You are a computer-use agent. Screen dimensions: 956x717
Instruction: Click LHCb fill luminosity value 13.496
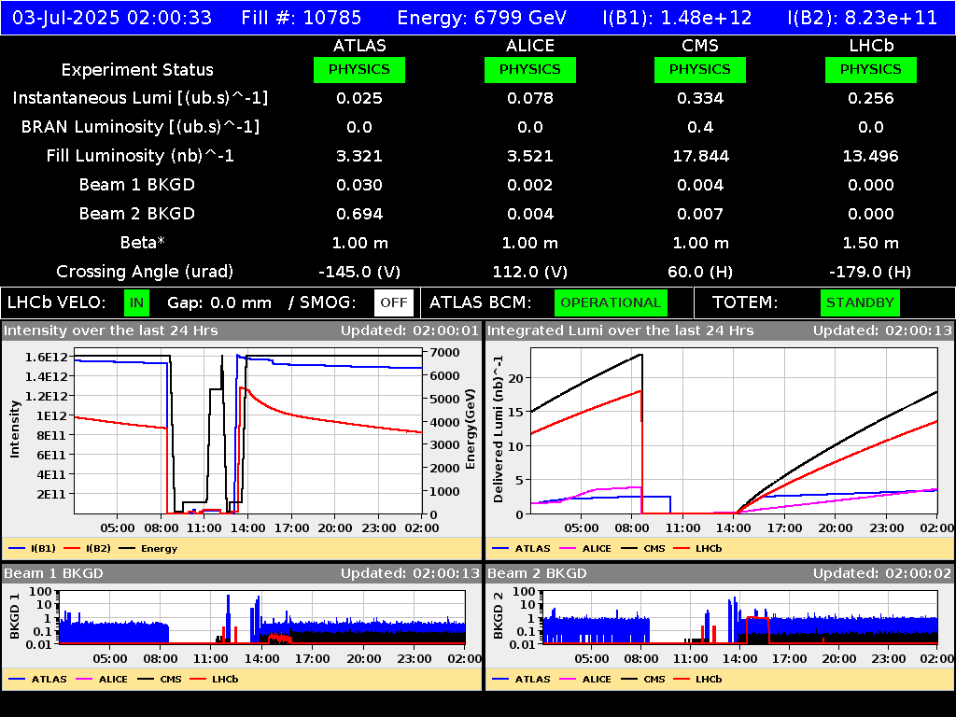(x=871, y=156)
